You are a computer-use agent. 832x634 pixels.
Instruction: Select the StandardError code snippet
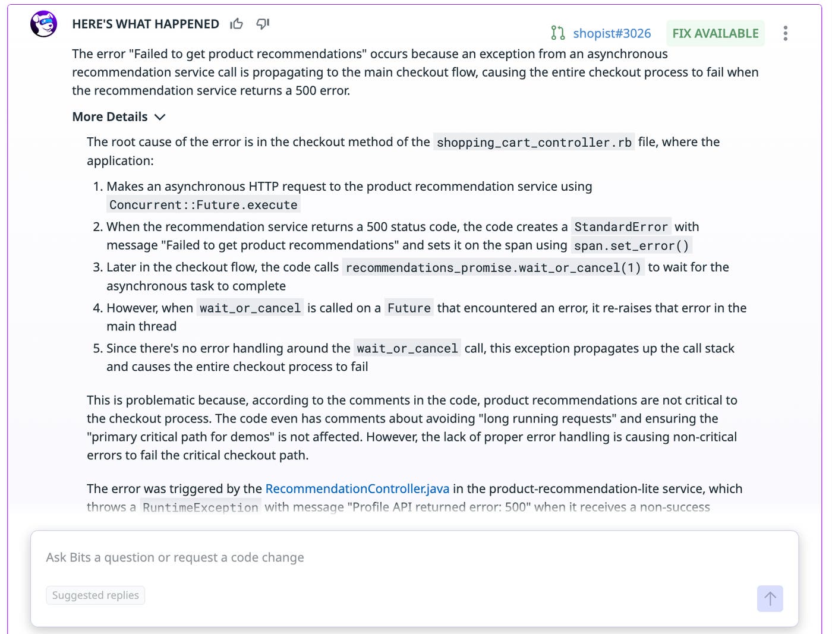pos(621,226)
